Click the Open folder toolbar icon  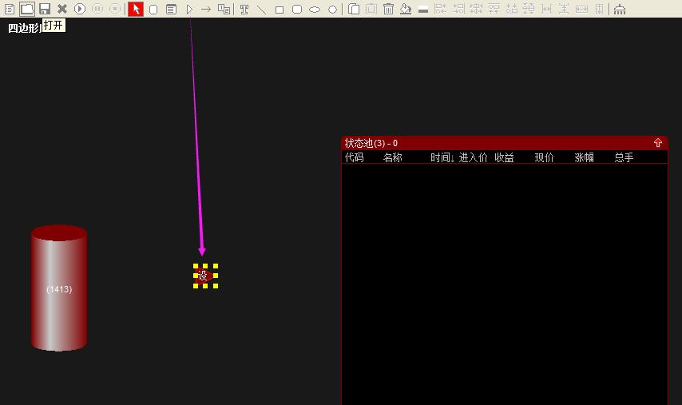point(27,9)
